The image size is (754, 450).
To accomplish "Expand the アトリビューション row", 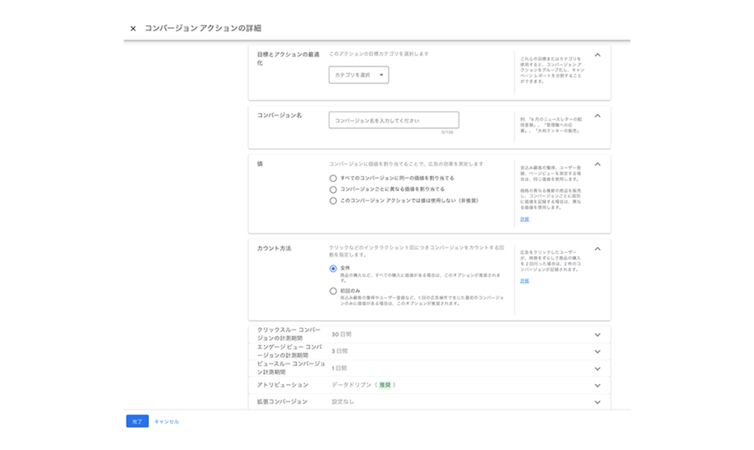I will pyautogui.click(x=597, y=386).
